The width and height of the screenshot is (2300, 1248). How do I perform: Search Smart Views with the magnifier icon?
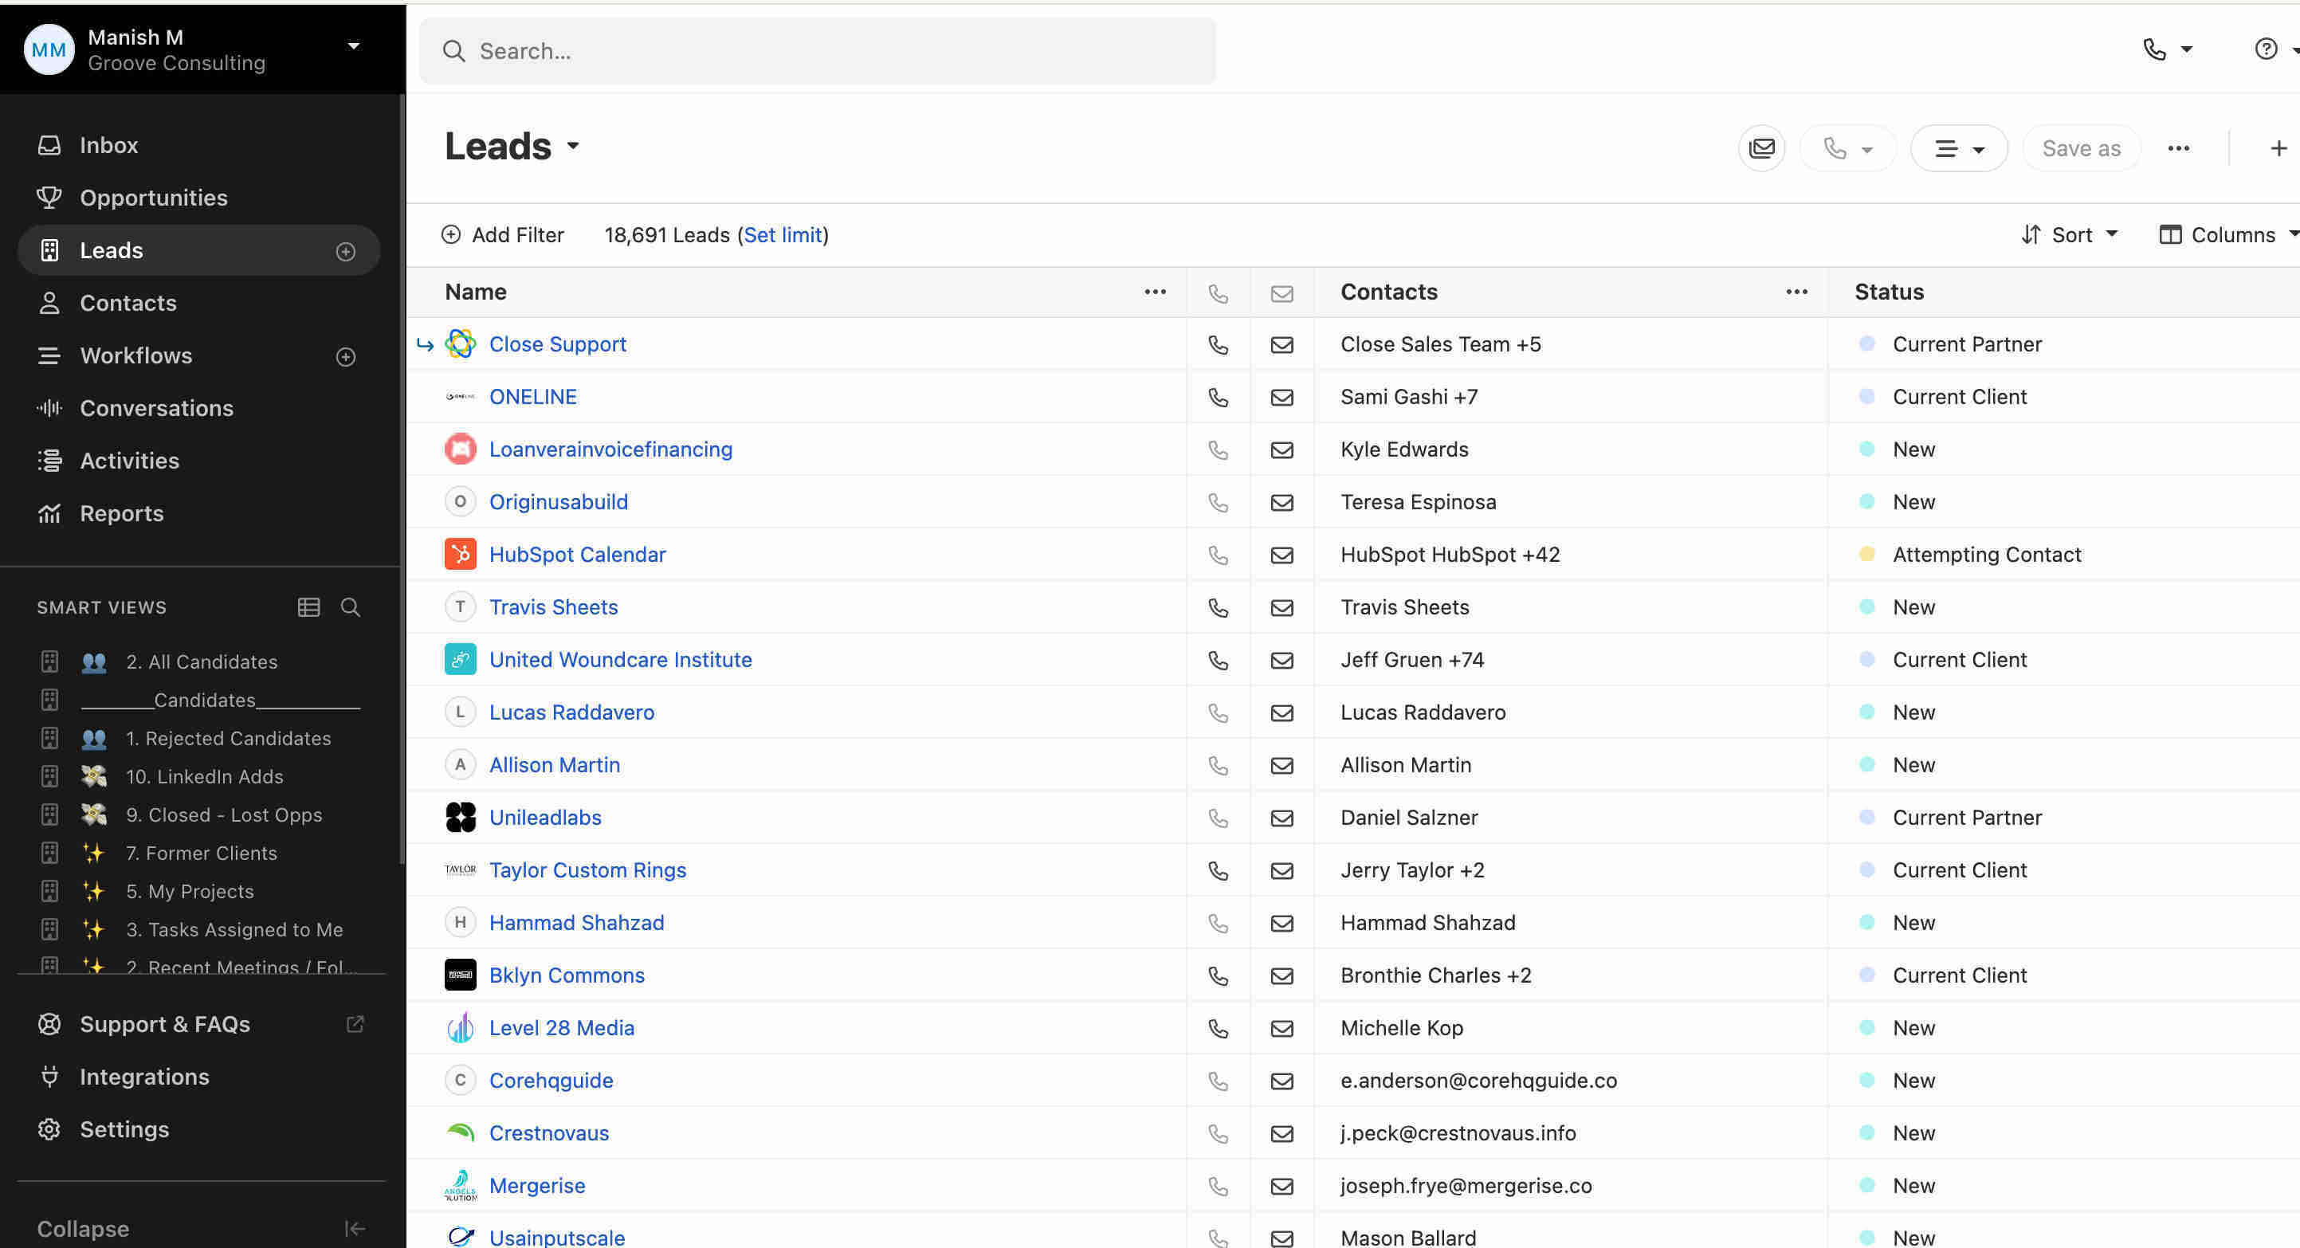[x=351, y=608]
